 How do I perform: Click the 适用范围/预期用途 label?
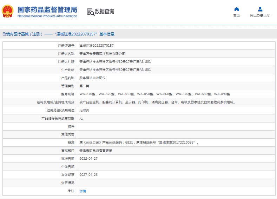pyautogui.click(x=60, y=110)
